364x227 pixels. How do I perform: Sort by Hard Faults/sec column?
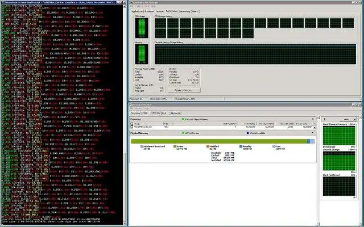(229, 124)
